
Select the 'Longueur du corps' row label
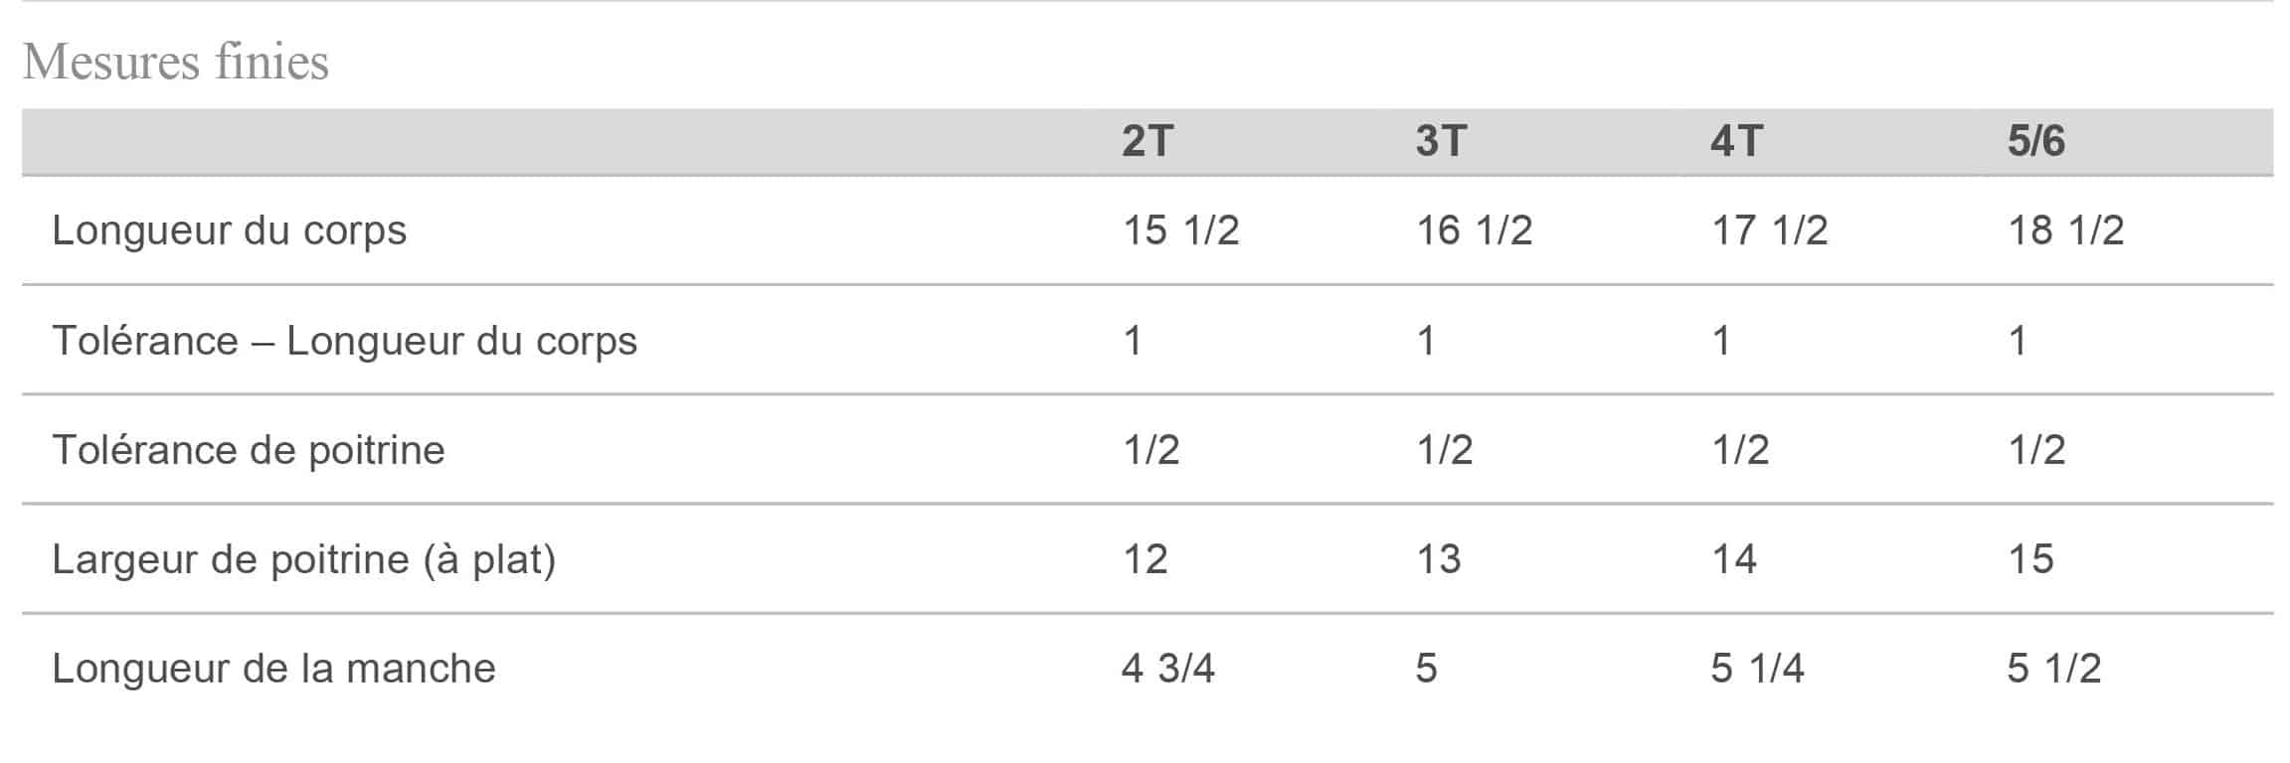point(229,230)
